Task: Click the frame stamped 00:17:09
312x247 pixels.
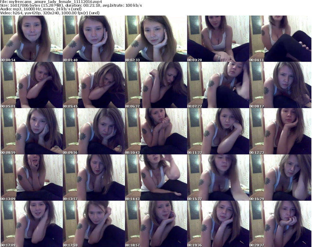Action: 32,224
